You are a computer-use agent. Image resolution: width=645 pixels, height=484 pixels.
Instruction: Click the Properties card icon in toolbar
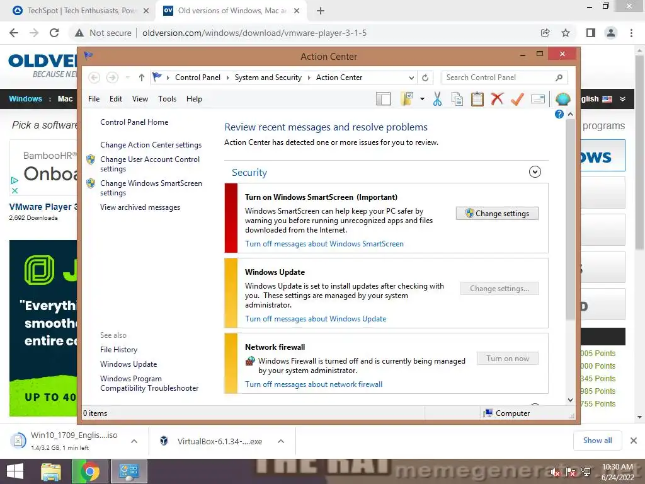tap(538, 99)
